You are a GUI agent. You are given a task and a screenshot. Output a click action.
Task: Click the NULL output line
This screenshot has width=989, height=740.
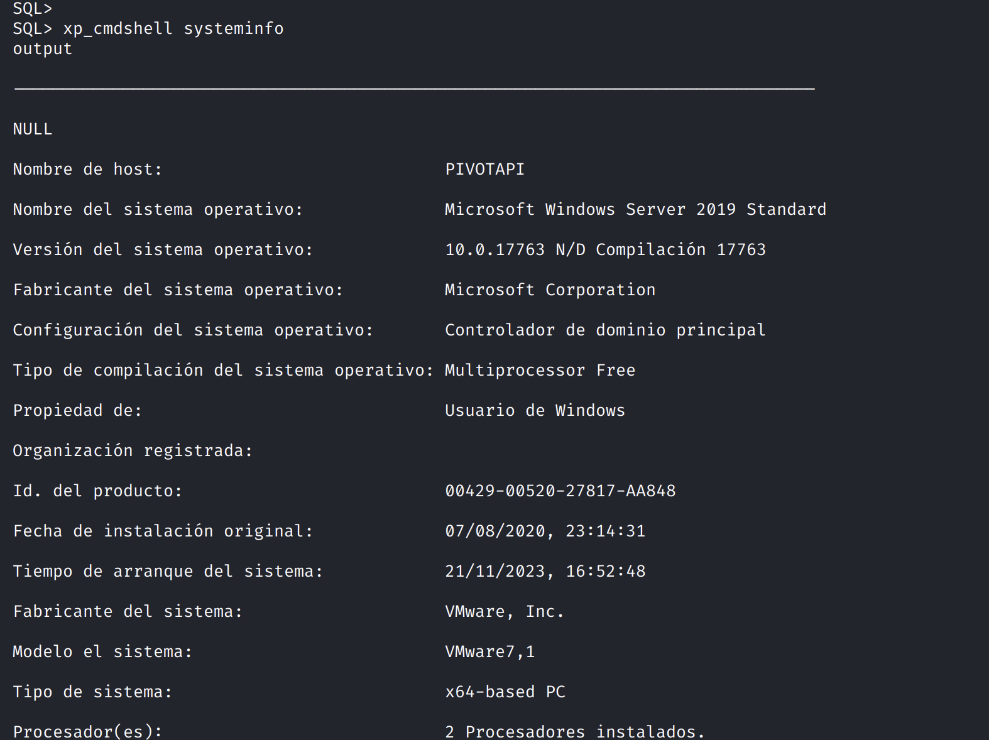(x=33, y=129)
